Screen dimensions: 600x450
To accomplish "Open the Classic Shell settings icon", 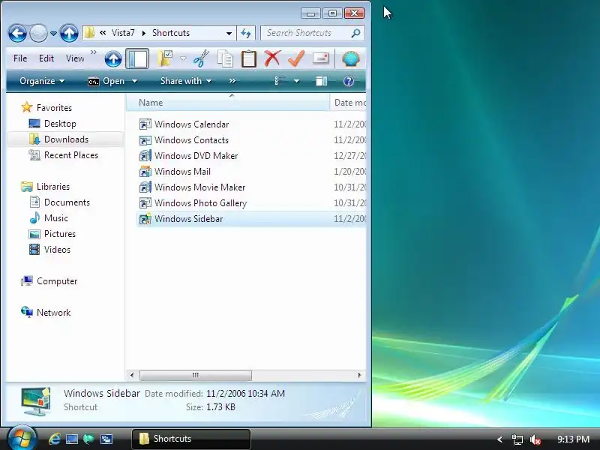I will click(350, 59).
